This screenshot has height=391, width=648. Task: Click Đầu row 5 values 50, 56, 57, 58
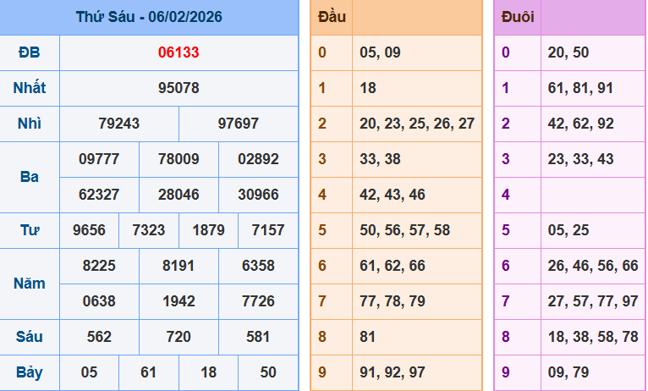(404, 230)
